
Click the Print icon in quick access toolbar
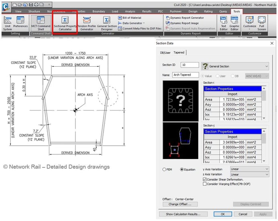click(36, 5)
